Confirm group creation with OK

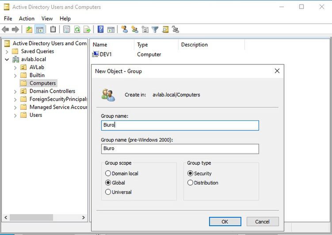click(225, 222)
